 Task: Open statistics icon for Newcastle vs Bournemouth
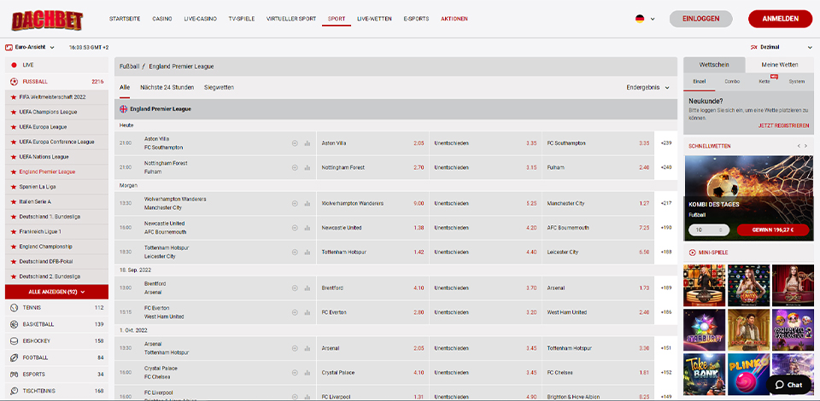[307, 228]
